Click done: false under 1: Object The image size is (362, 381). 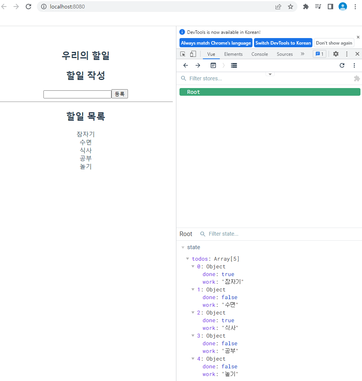[x=220, y=298]
